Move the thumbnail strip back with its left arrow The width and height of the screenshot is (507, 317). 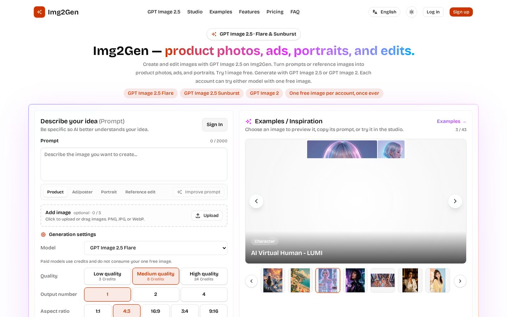(251, 281)
